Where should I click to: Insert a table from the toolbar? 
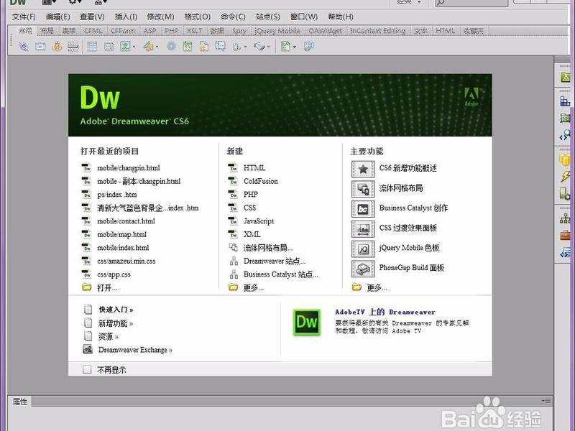92,47
